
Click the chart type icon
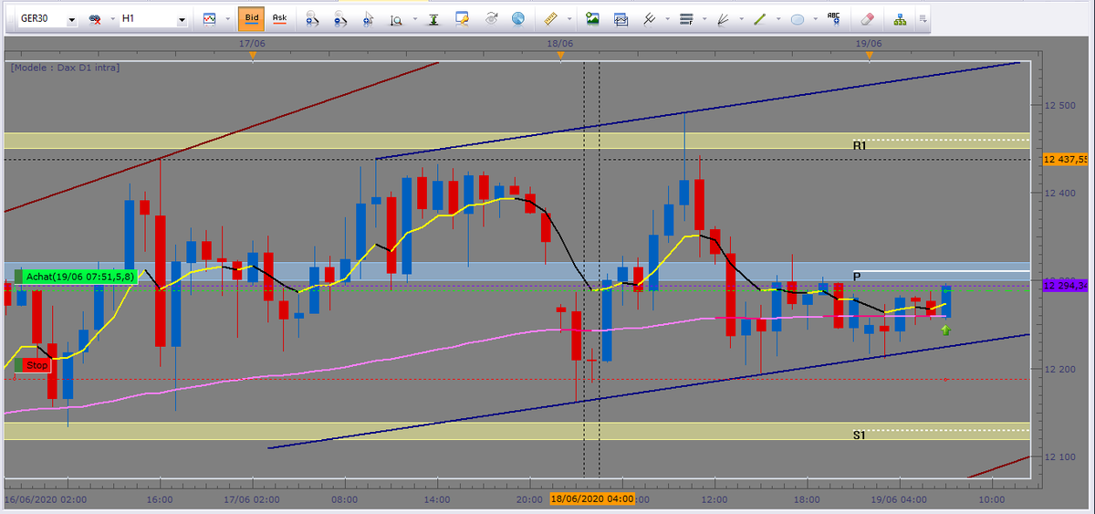click(x=210, y=18)
